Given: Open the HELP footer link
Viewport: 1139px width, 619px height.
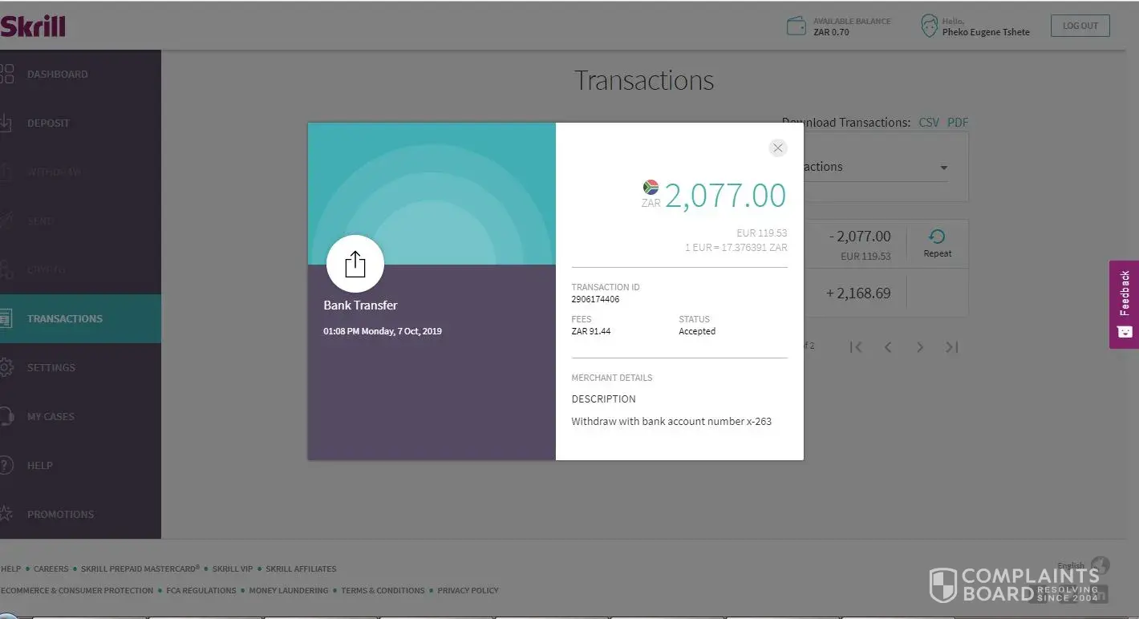Looking at the screenshot, I should (10, 569).
